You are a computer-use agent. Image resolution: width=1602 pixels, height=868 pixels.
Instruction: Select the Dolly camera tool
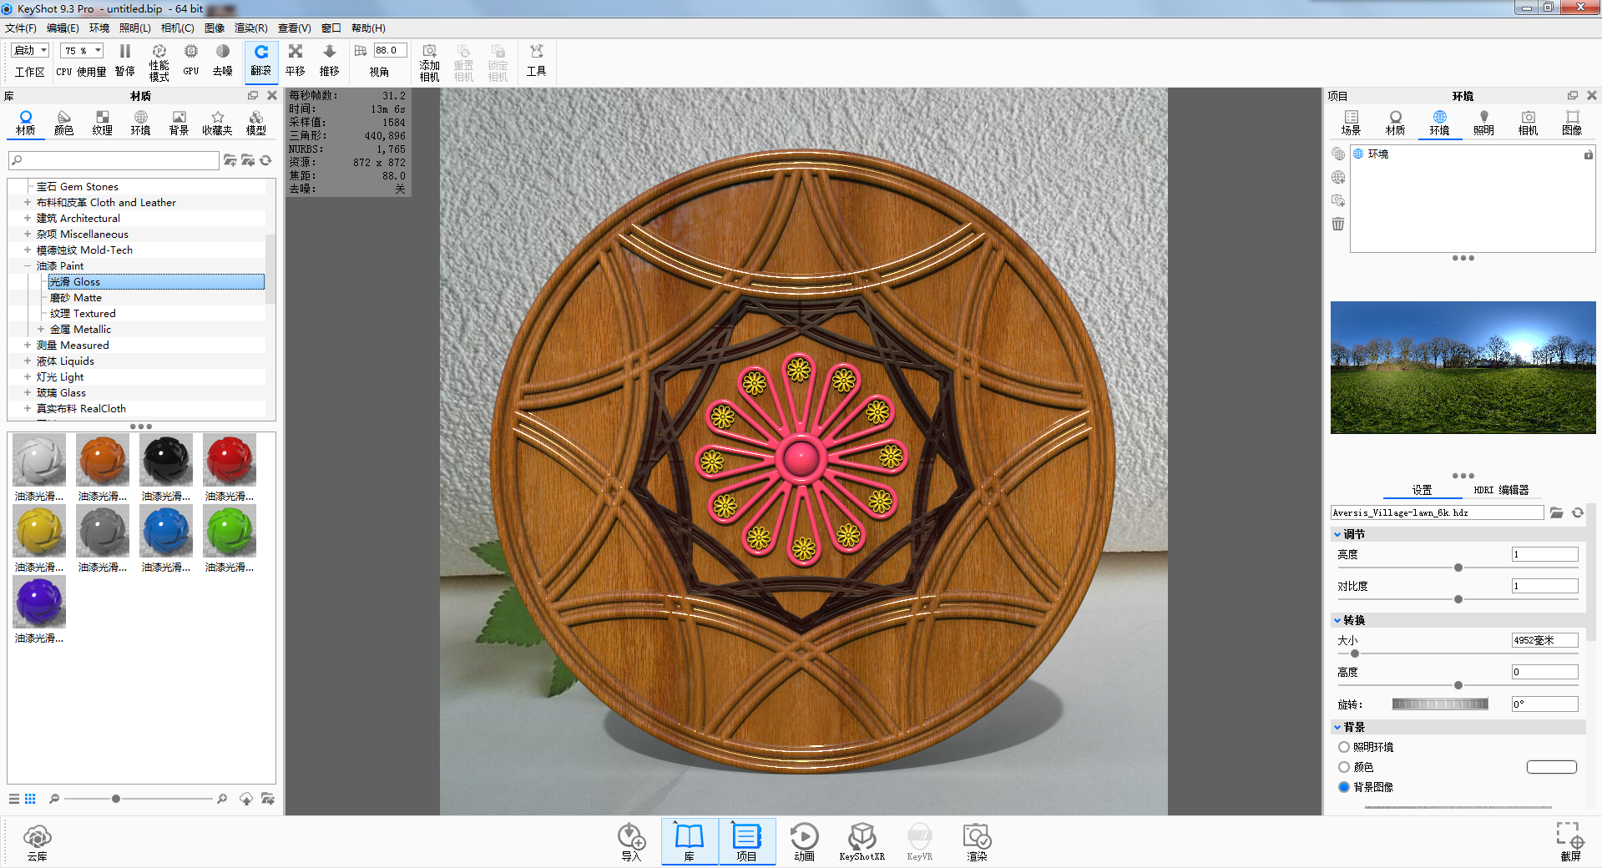tap(330, 61)
